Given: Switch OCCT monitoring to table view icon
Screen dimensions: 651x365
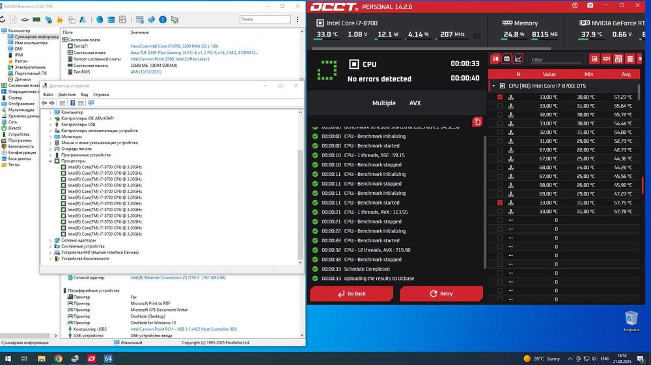Looking at the screenshot, I should [506, 59].
